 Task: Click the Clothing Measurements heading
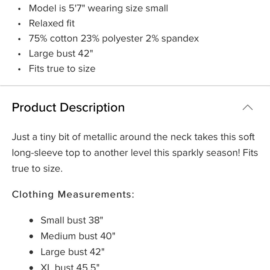[73, 194]
